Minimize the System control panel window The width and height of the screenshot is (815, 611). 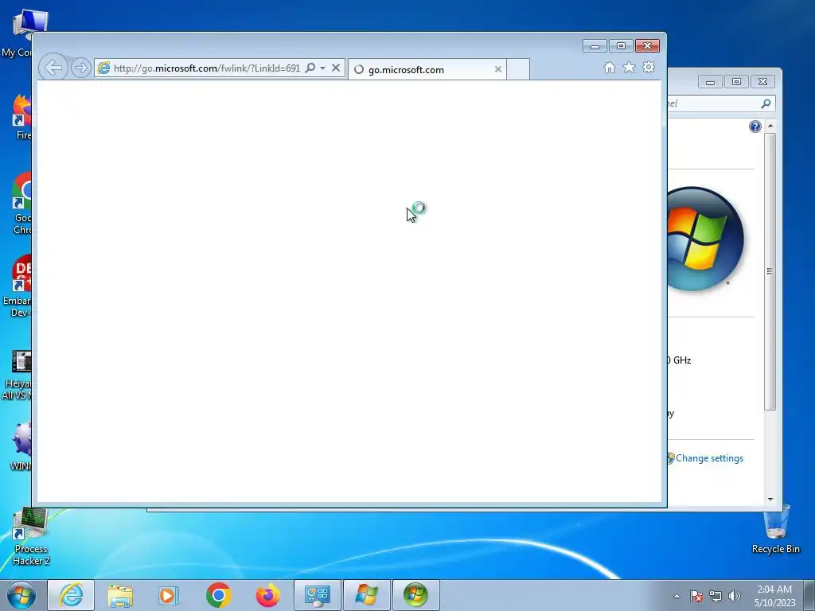pyautogui.click(x=710, y=82)
